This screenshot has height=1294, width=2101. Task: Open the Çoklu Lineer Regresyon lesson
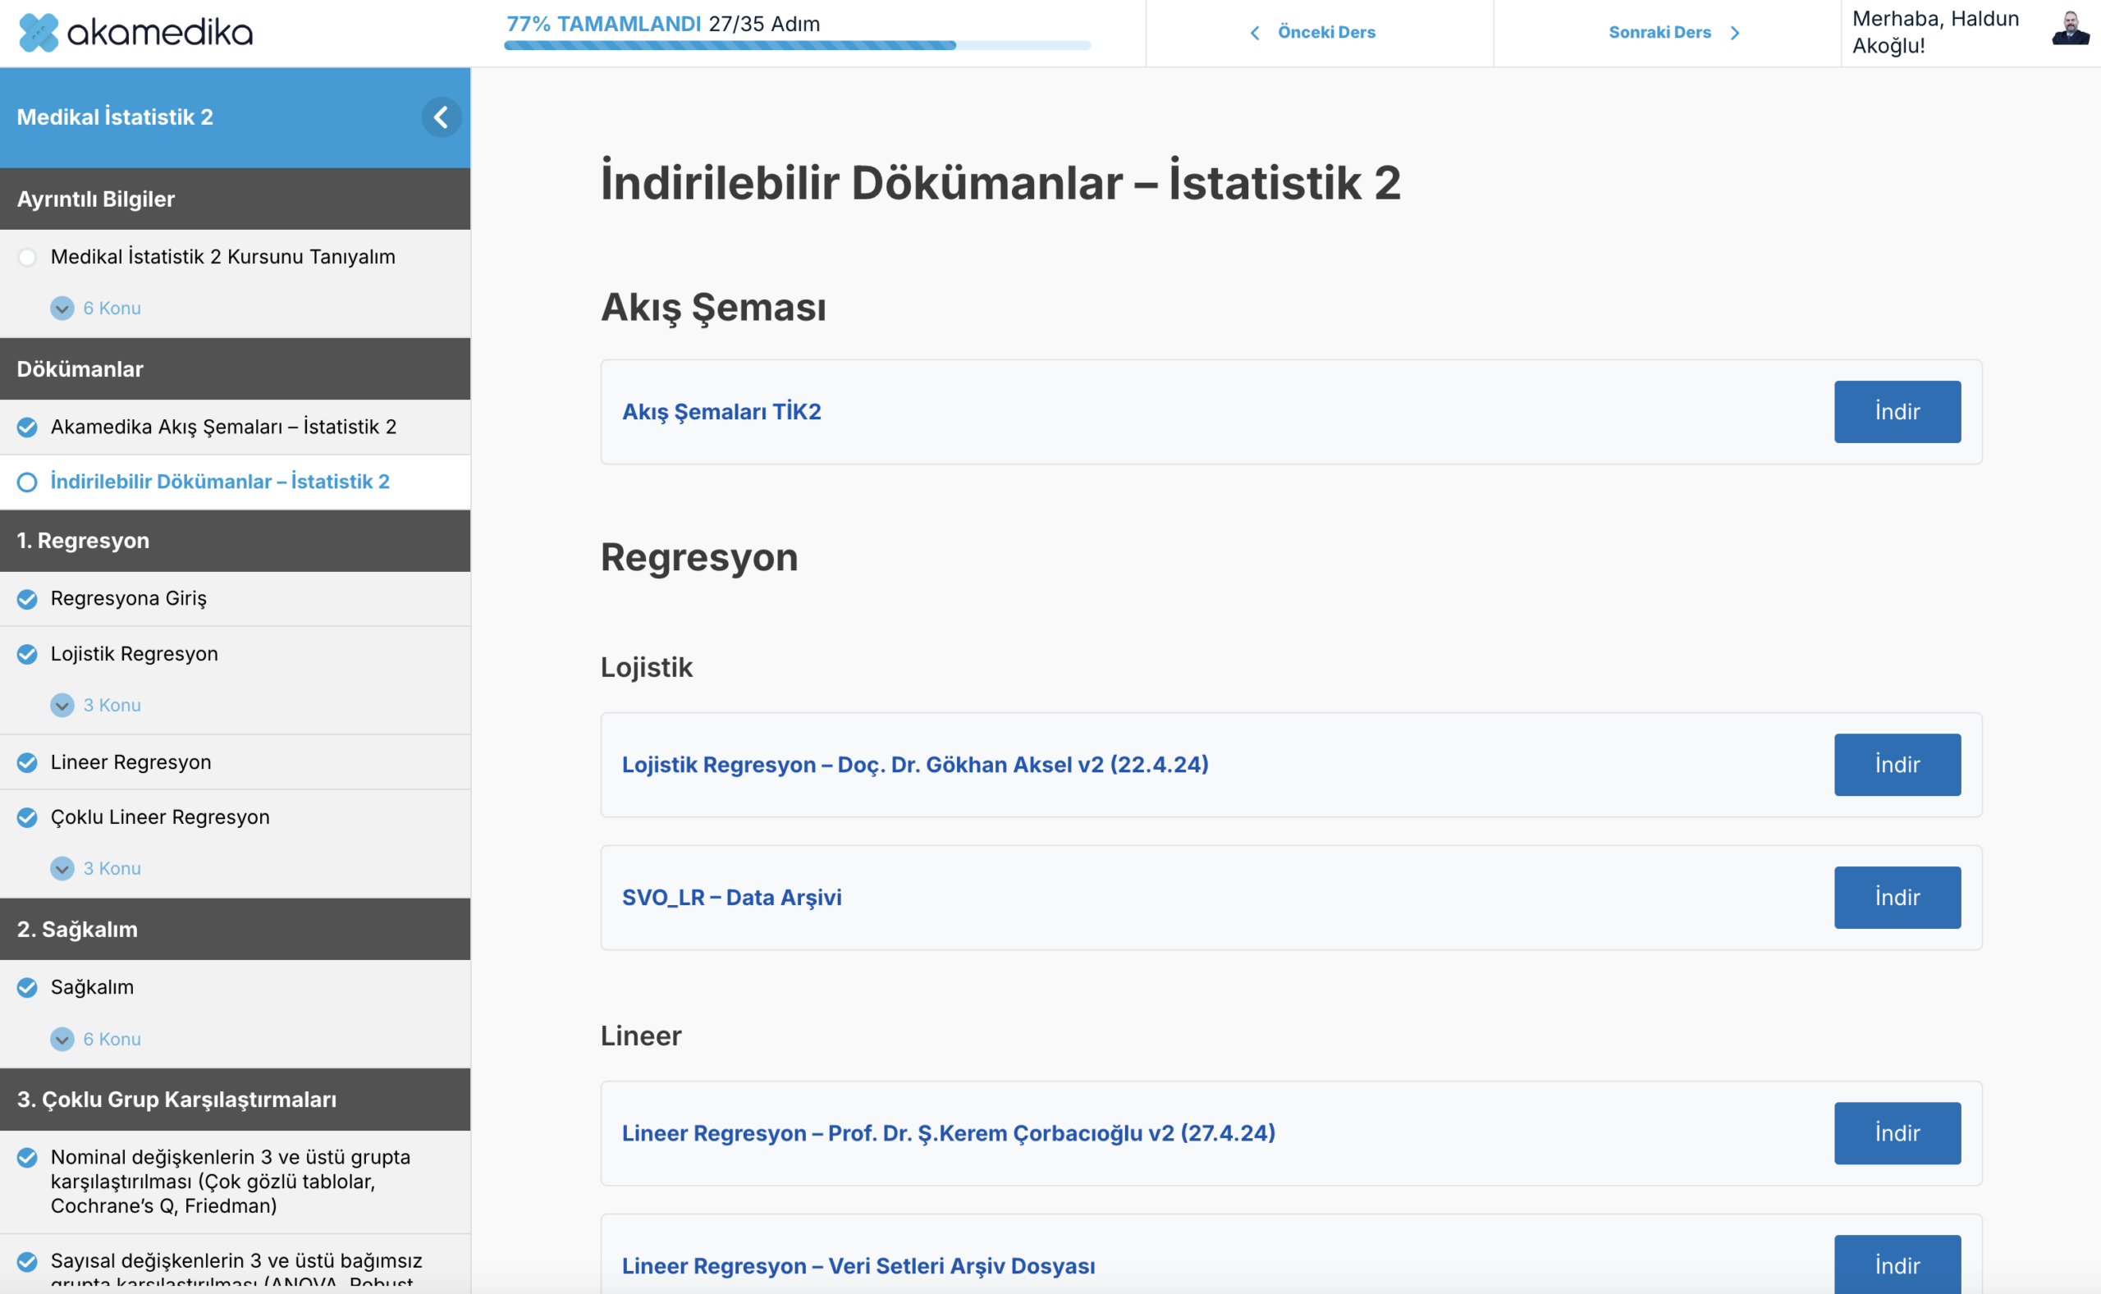160,817
